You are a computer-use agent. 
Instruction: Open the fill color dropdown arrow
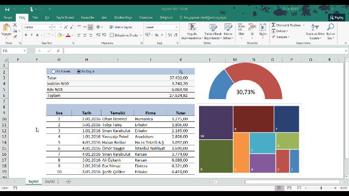[63, 35]
